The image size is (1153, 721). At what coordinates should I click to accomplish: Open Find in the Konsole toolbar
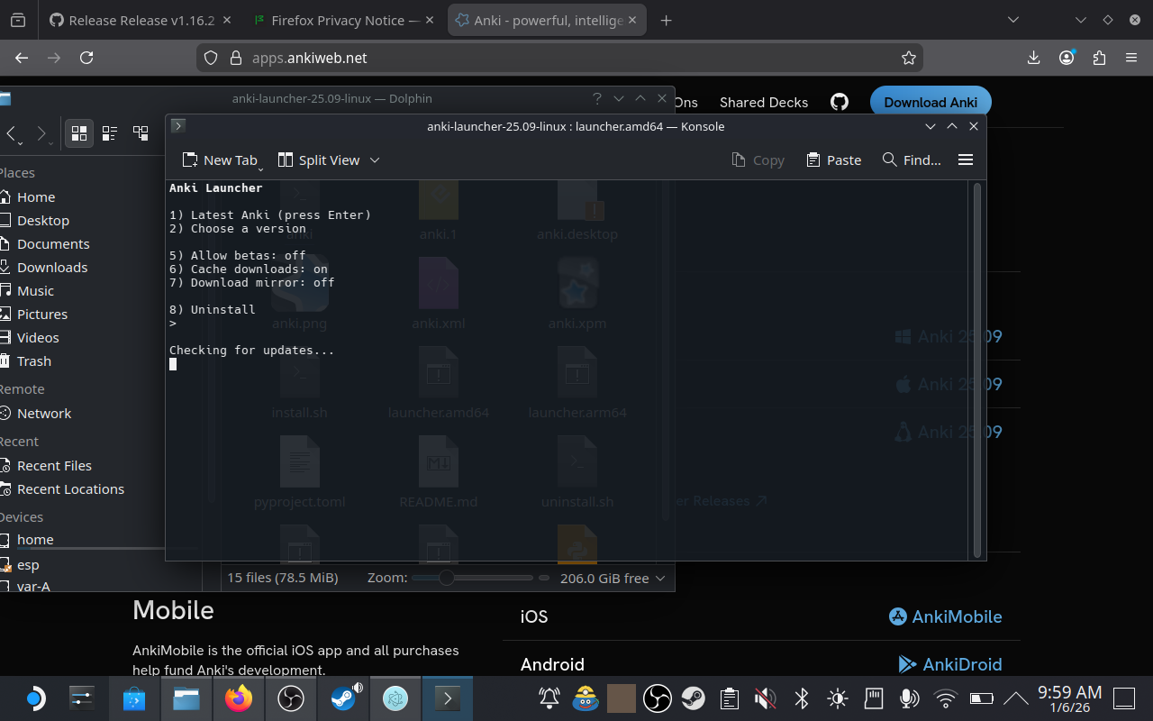[911, 160]
